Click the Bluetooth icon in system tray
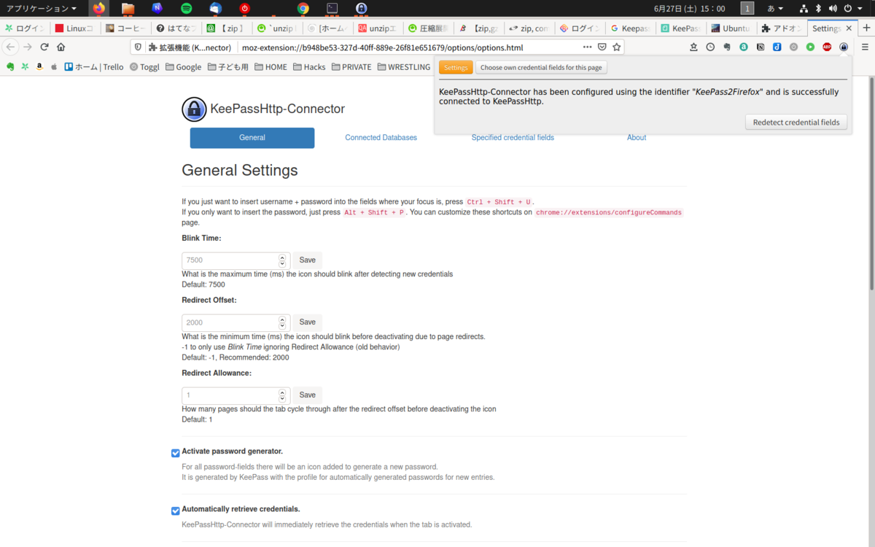 coord(818,9)
